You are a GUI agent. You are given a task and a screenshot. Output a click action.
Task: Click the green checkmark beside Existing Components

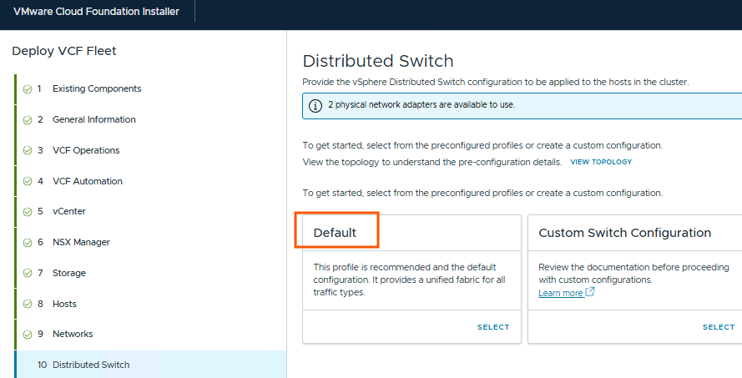point(28,89)
